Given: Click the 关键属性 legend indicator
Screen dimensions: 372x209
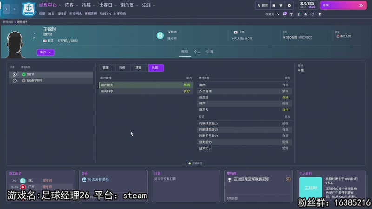Looking at the screenshot, I should click(x=195, y=163).
